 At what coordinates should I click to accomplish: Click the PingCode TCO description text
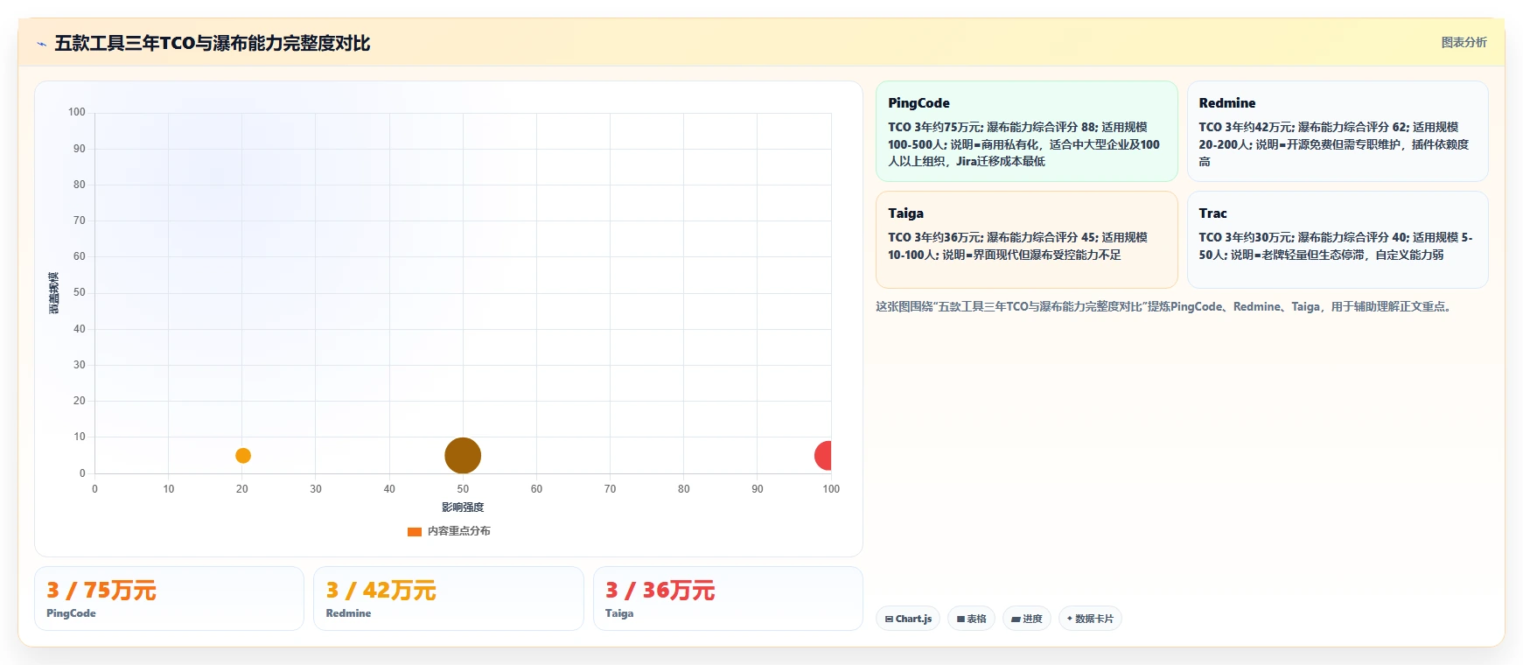click(1024, 144)
